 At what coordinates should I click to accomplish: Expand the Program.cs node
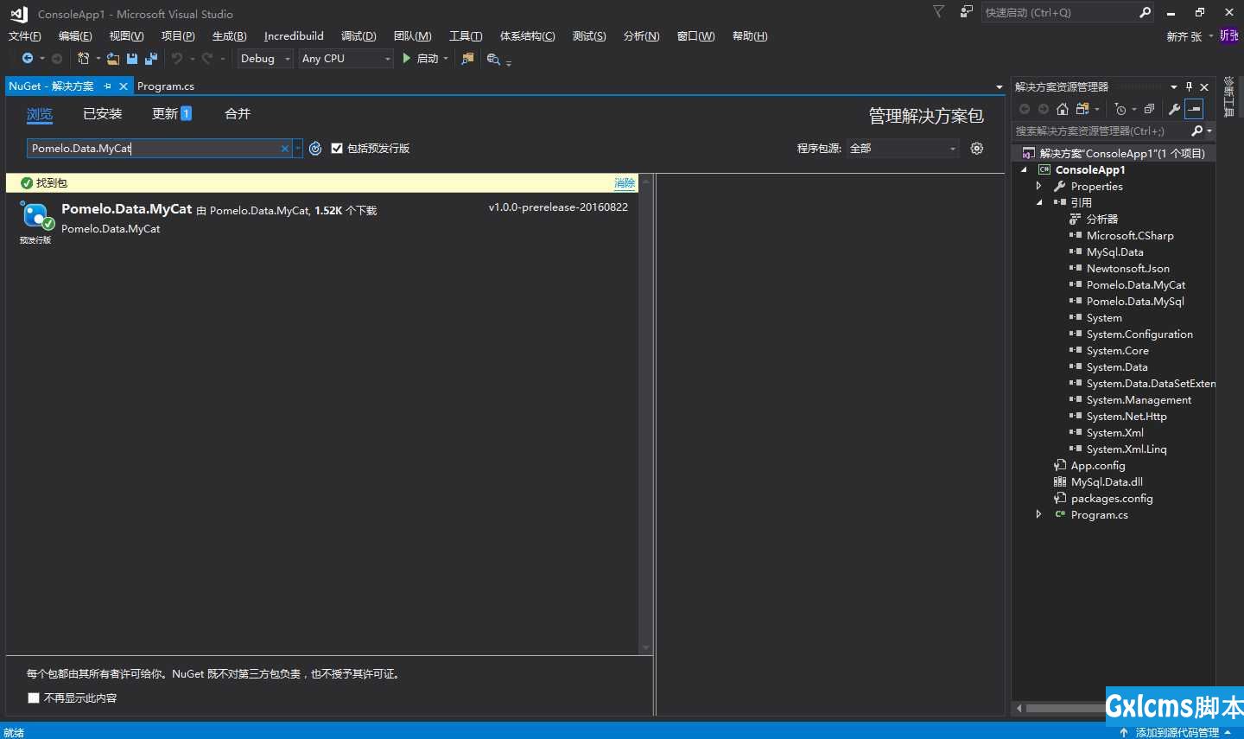(x=1039, y=514)
